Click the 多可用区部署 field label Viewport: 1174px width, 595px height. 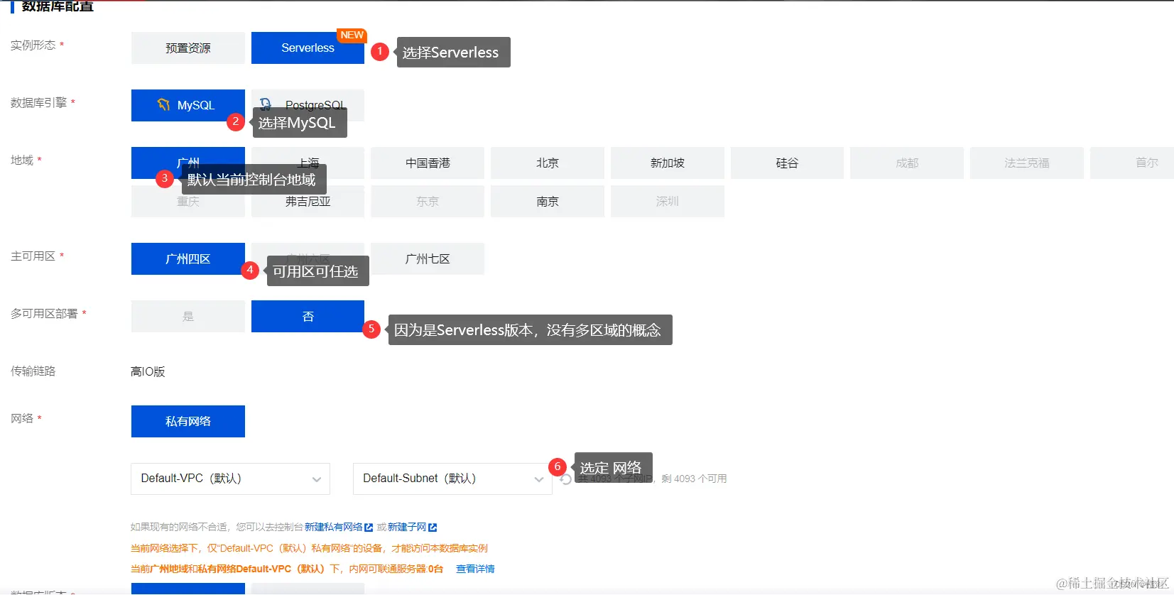44,313
